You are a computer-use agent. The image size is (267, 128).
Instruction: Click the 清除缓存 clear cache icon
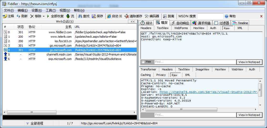(126, 16)
